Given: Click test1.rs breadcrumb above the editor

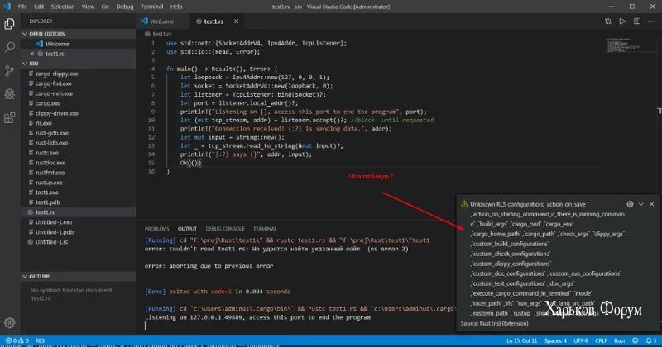Looking at the screenshot, I should pyautogui.click(x=161, y=34).
